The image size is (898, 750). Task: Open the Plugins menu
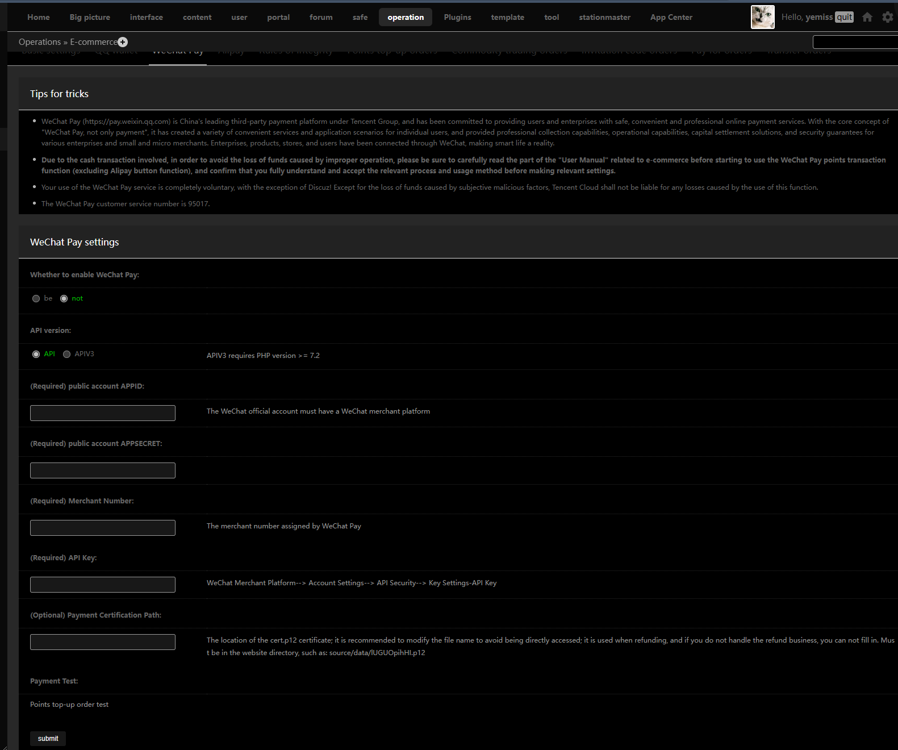[458, 17]
